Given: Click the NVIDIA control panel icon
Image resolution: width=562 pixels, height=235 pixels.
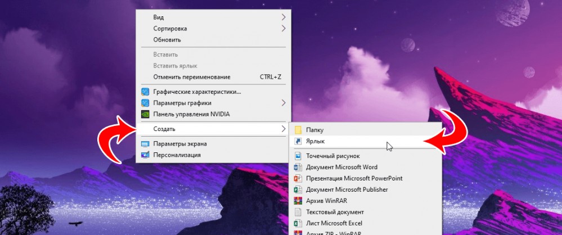Looking at the screenshot, I should [x=145, y=115].
